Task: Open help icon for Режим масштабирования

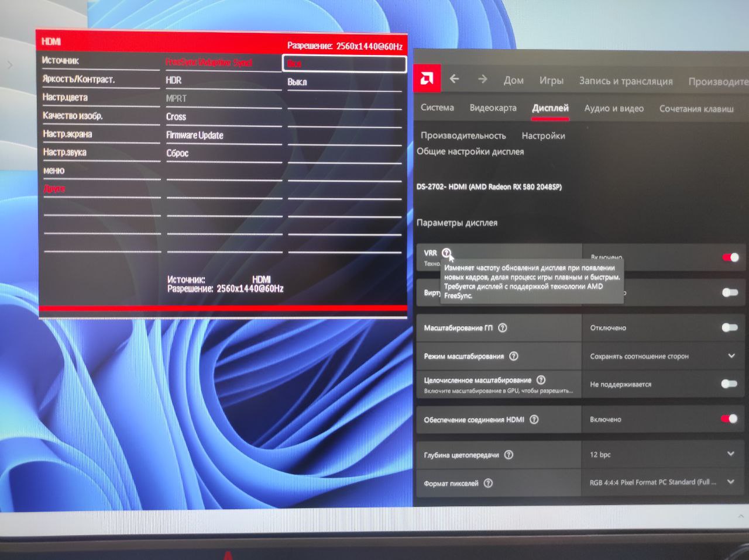Action: click(514, 356)
